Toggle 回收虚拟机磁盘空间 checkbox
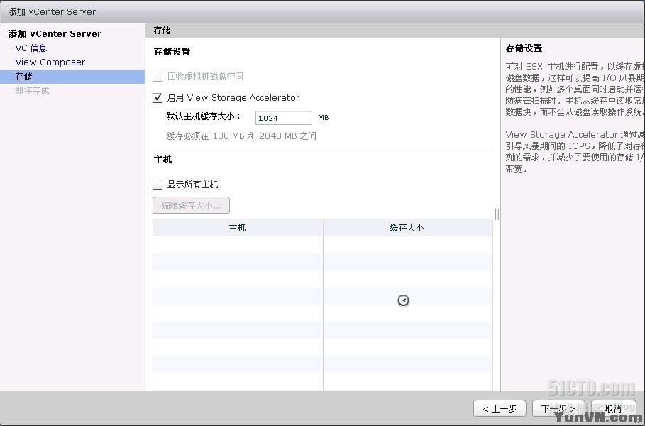Viewport: 645px width, 426px height. pos(158,77)
